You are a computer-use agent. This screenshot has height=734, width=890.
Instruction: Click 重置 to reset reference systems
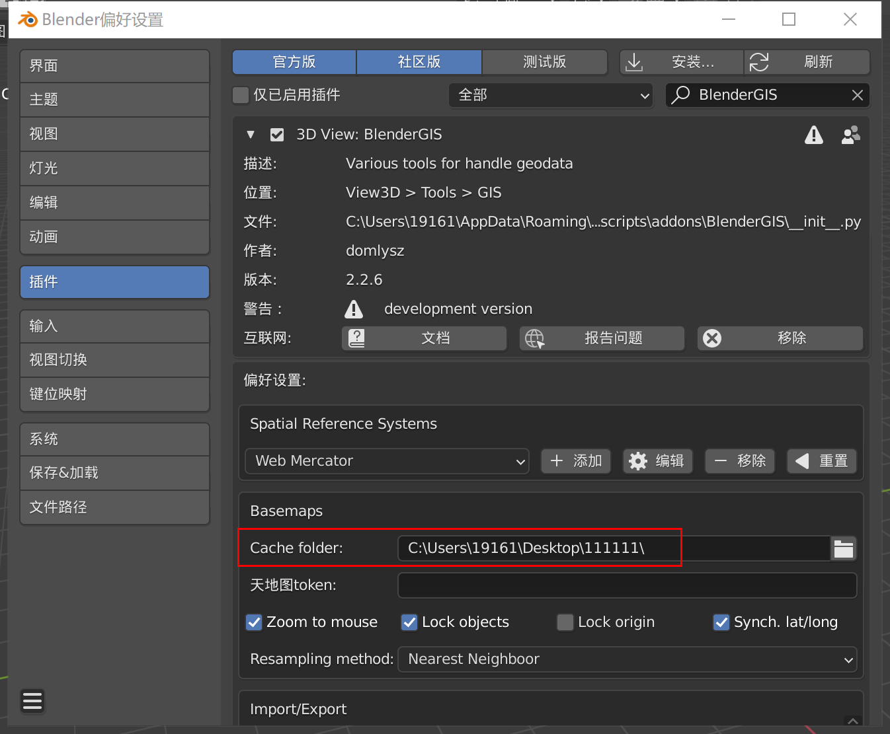822,461
